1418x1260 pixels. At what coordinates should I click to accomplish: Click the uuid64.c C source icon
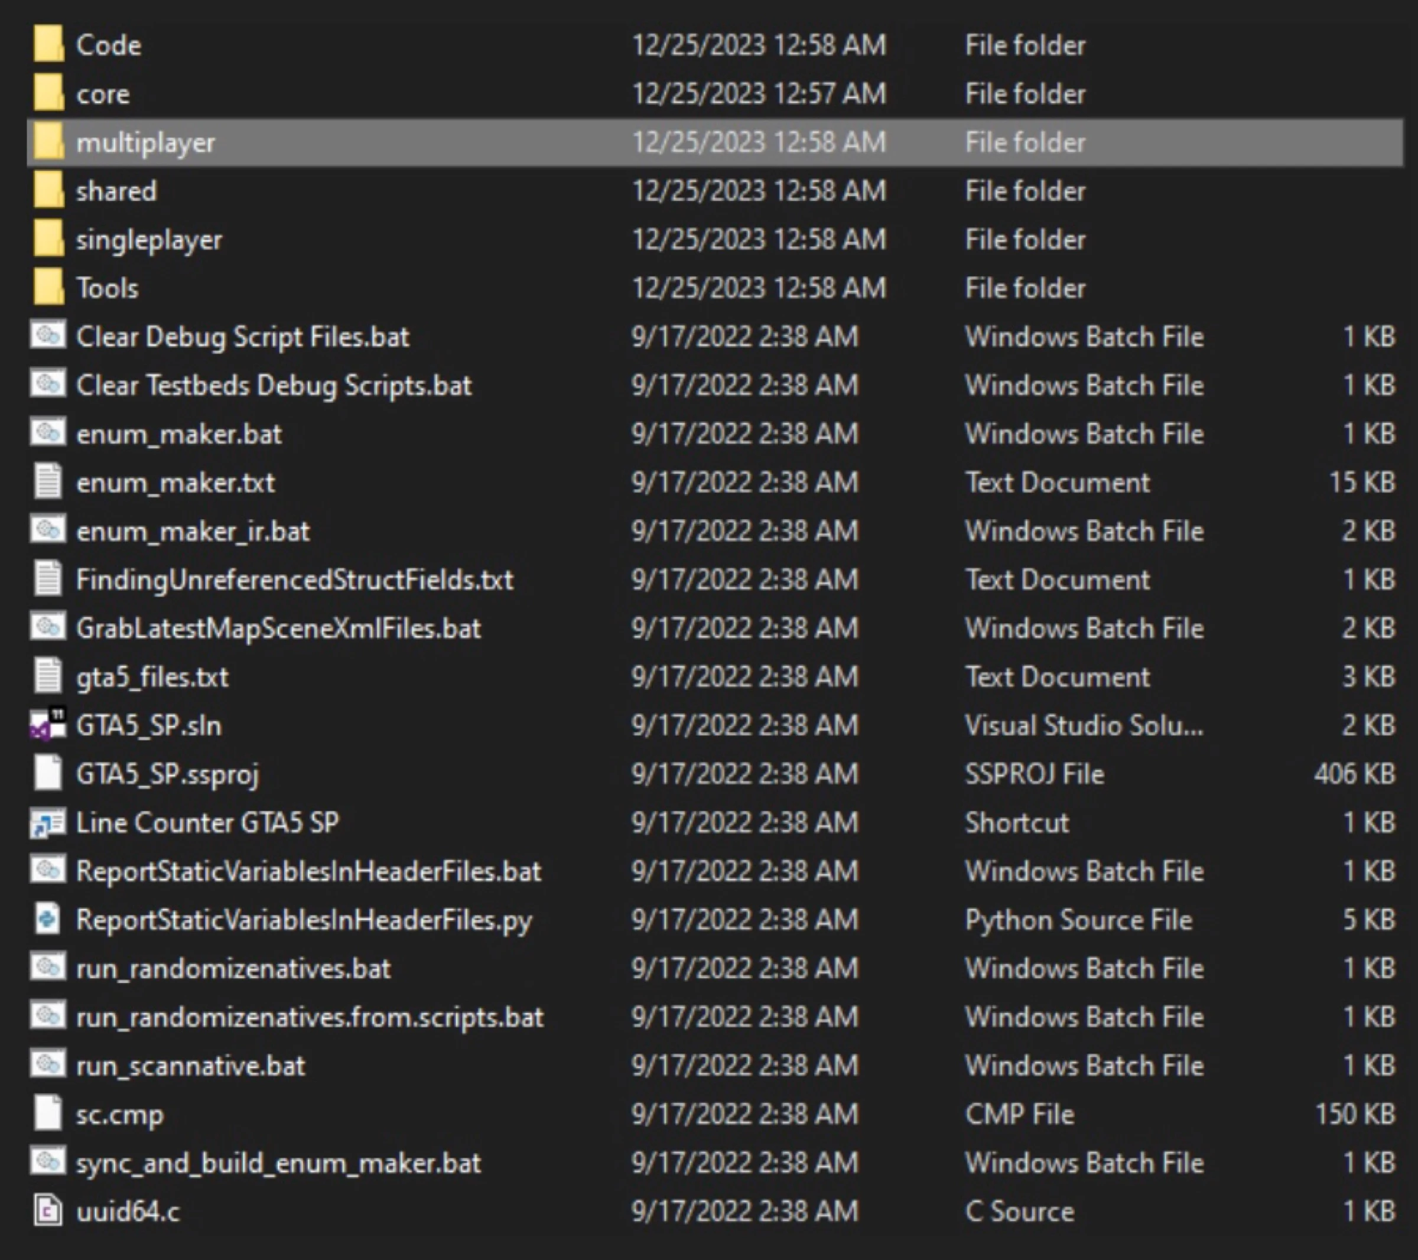(48, 1211)
